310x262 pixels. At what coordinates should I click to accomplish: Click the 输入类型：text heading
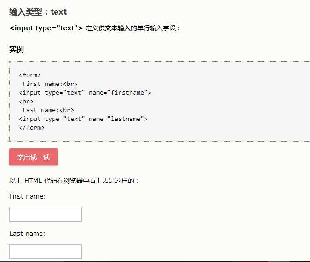coord(38,12)
